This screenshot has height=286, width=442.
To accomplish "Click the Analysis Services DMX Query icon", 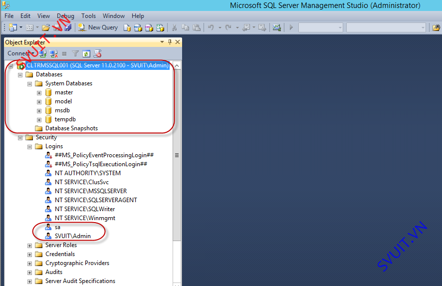I will coord(149,27).
